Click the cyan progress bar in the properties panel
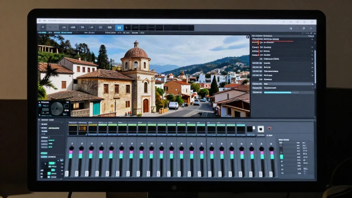Image resolution: width=352 pixels, height=198 pixels. (x=277, y=92)
